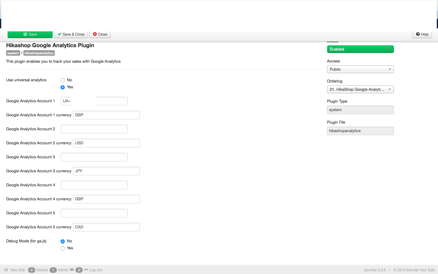Click the Hikashop Google Analytics Plugin heading
The image size is (438, 274).
click(50, 45)
